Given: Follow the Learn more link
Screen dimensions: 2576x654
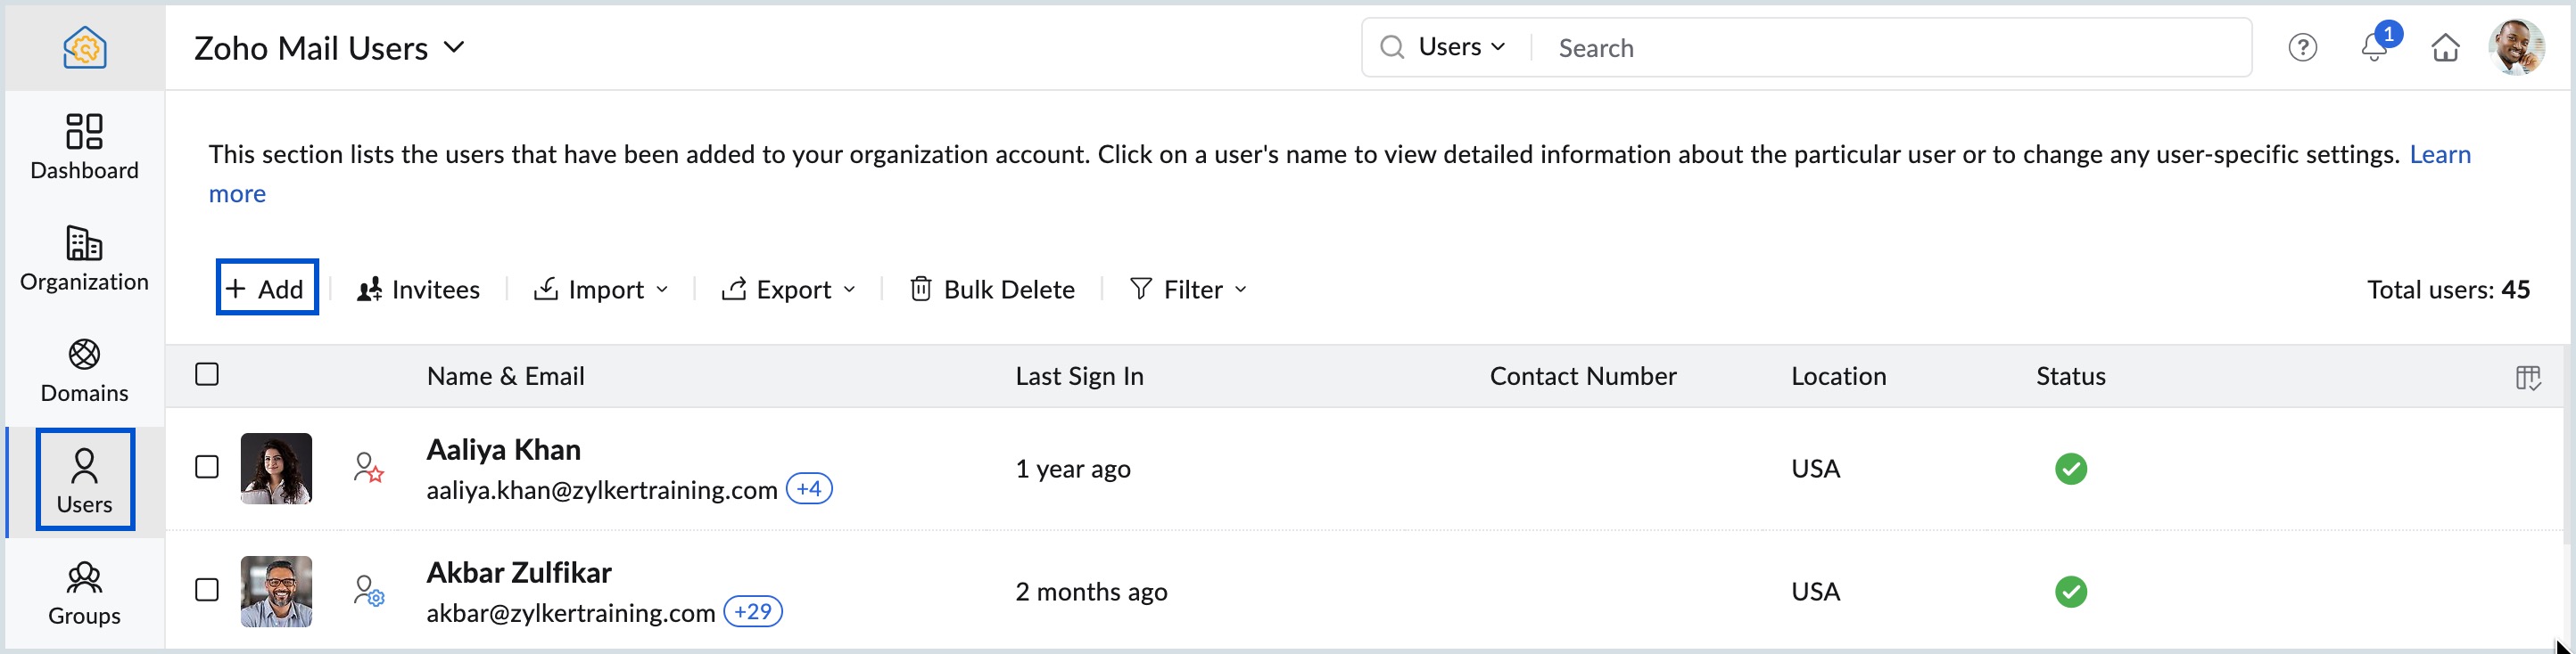Looking at the screenshot, I should tap(2440, 155).
